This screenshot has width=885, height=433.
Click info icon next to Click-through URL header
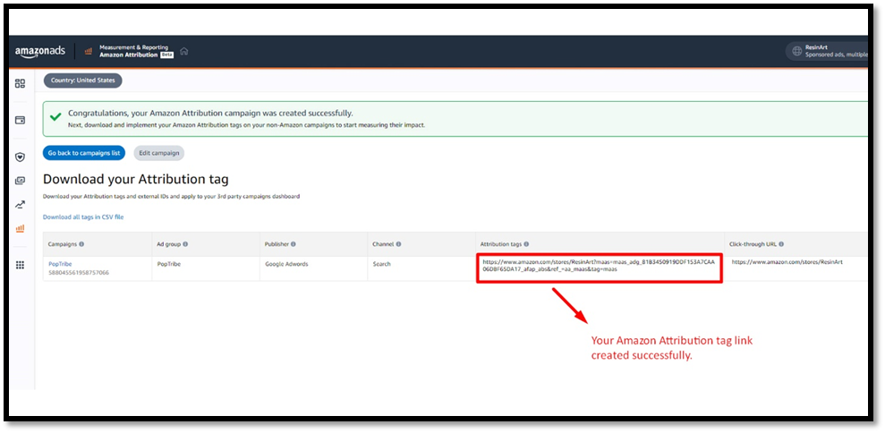pos(781,244)
